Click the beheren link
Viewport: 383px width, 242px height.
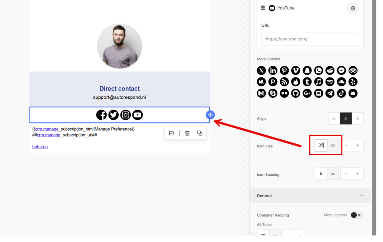pos(40,147)
